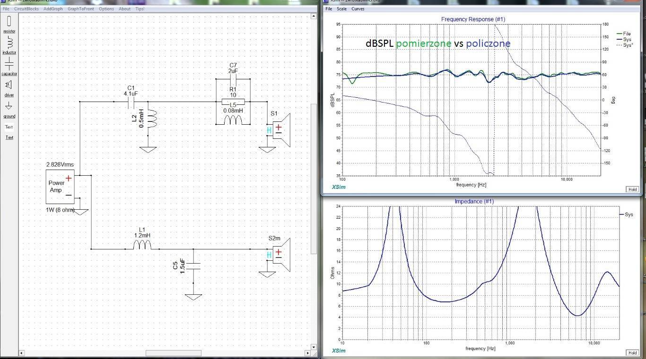Click the C5 1.5uF capacitor symbol
646x359 pixels.
tap(193, 266)
